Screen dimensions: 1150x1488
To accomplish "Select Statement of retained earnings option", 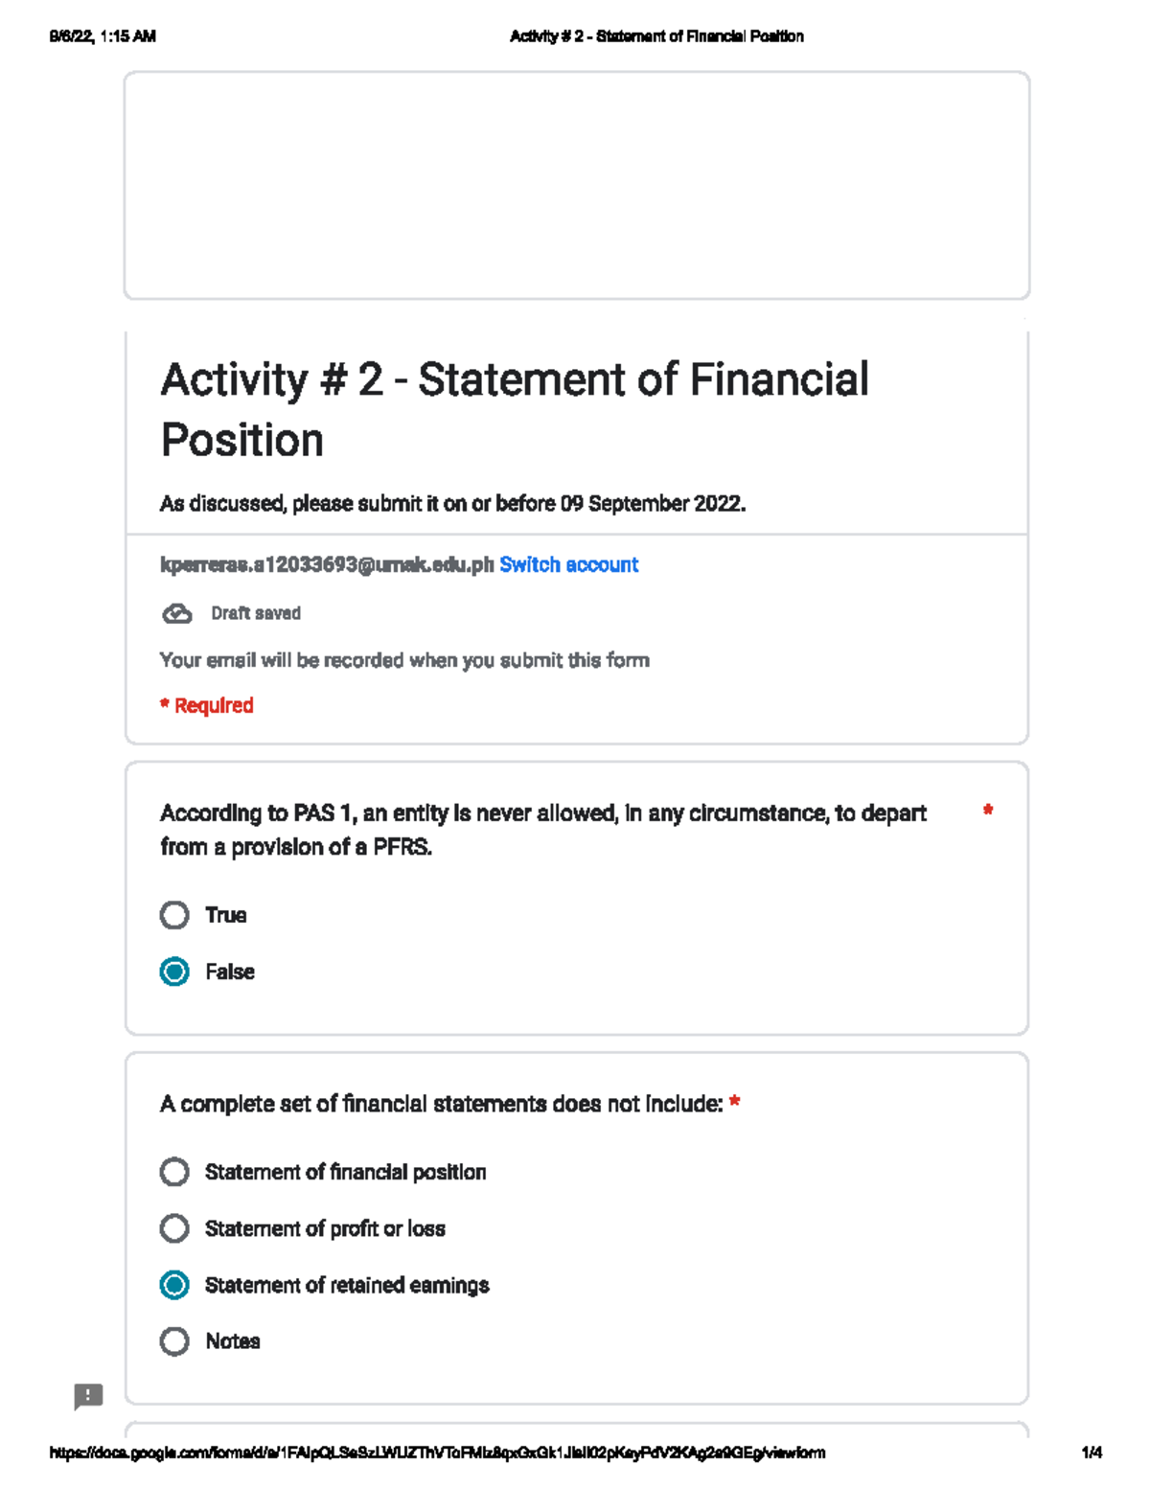I will click(x=174, y=1284).
